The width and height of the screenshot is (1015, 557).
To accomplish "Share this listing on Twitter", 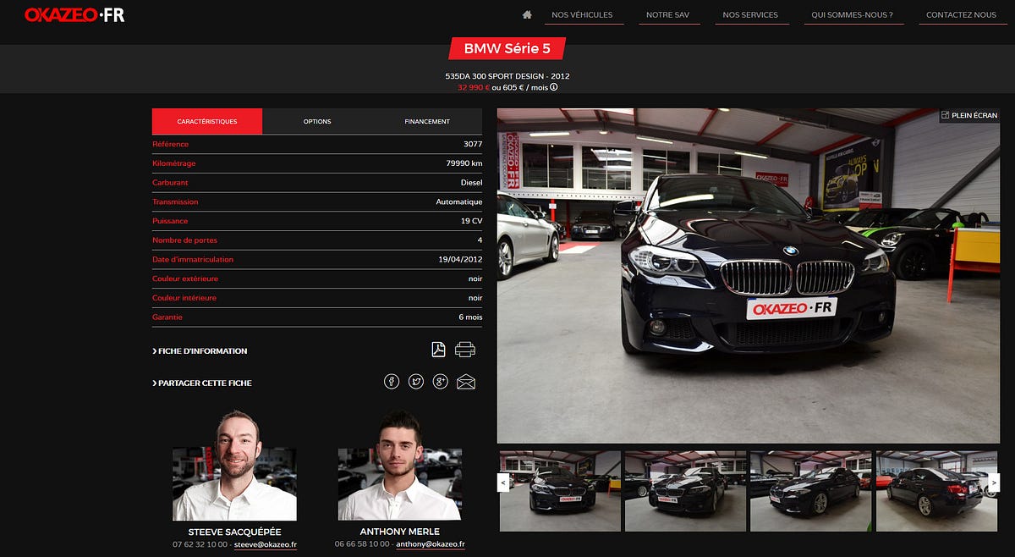I will click(x=416, y=382).
